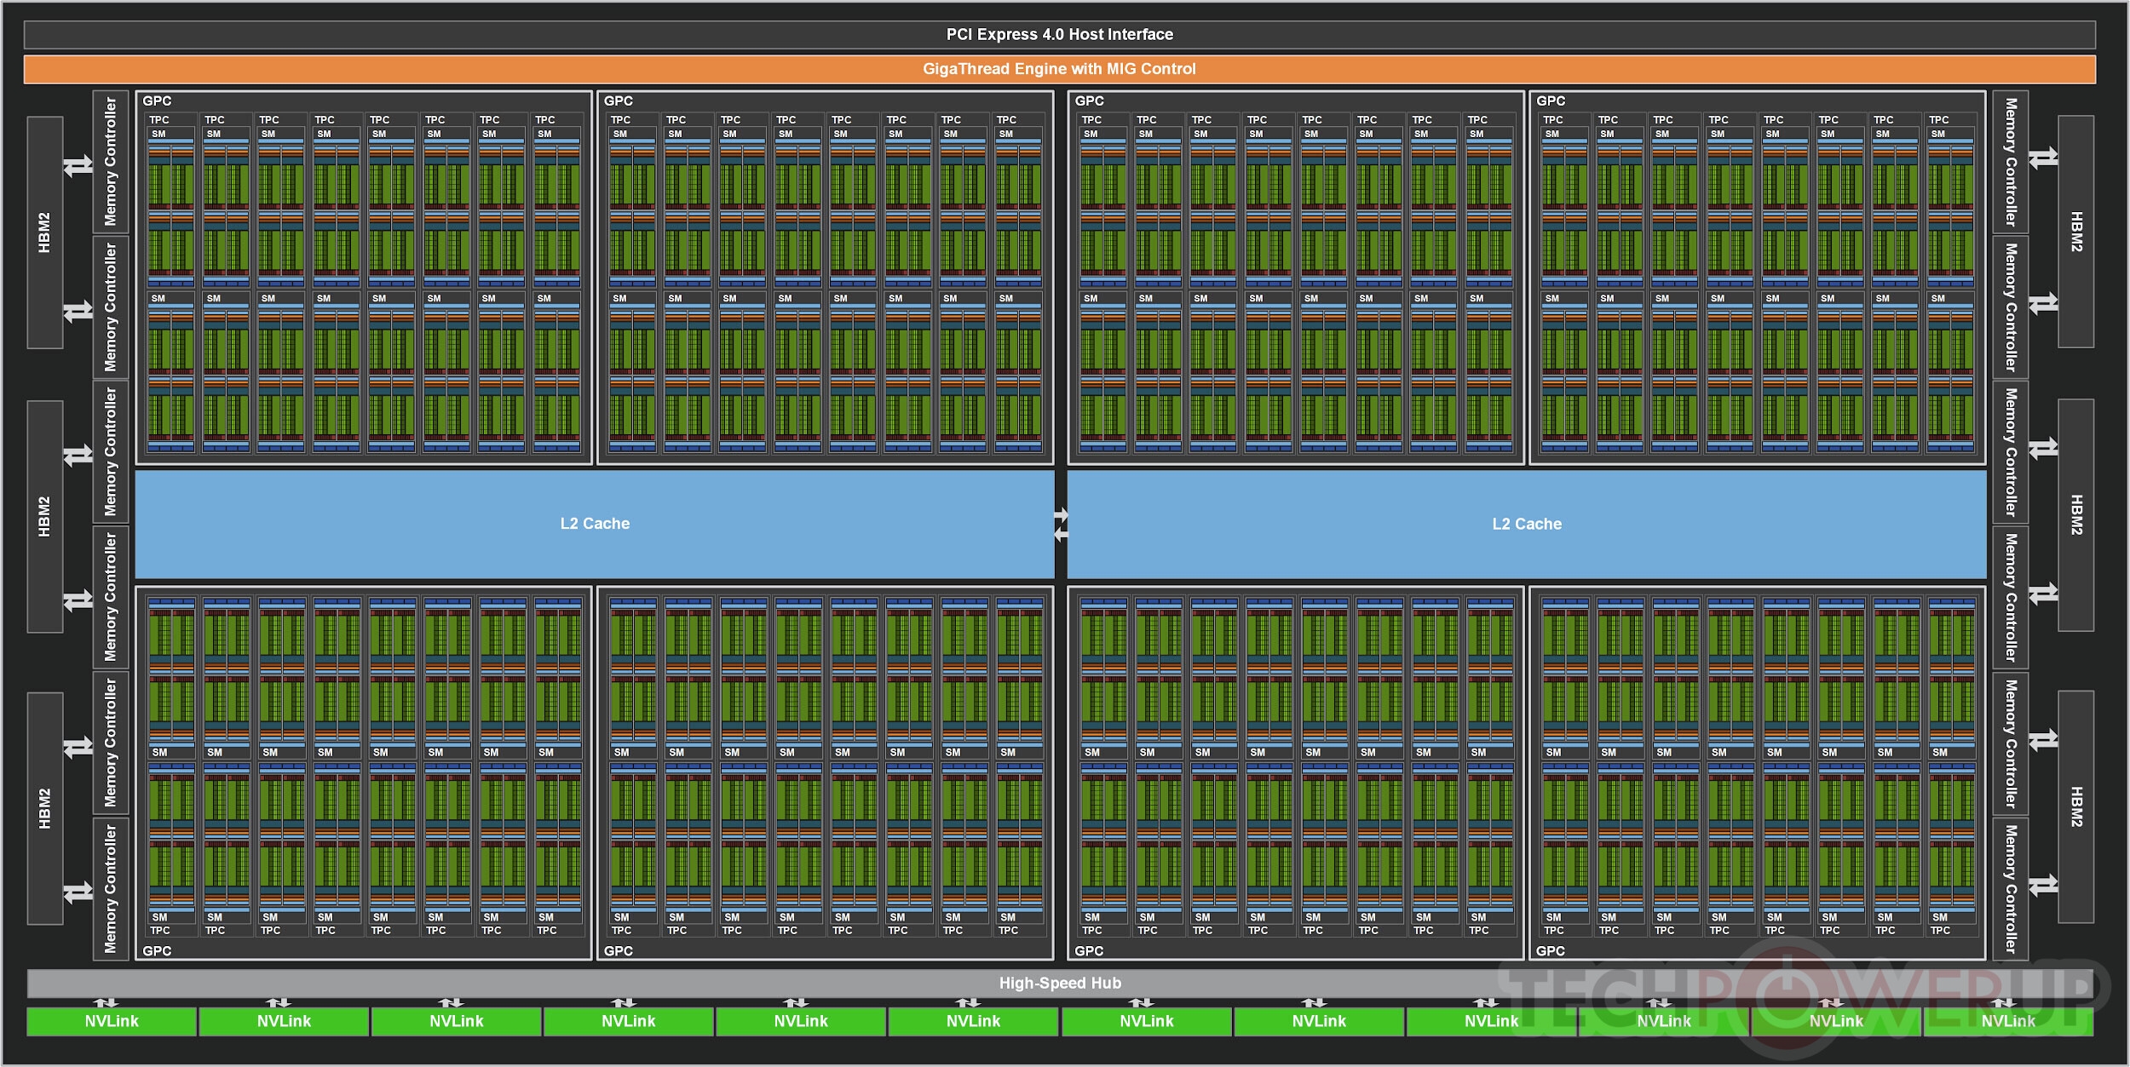
Task: Click the leftmost NVLink block
Action: (112, 1022)
